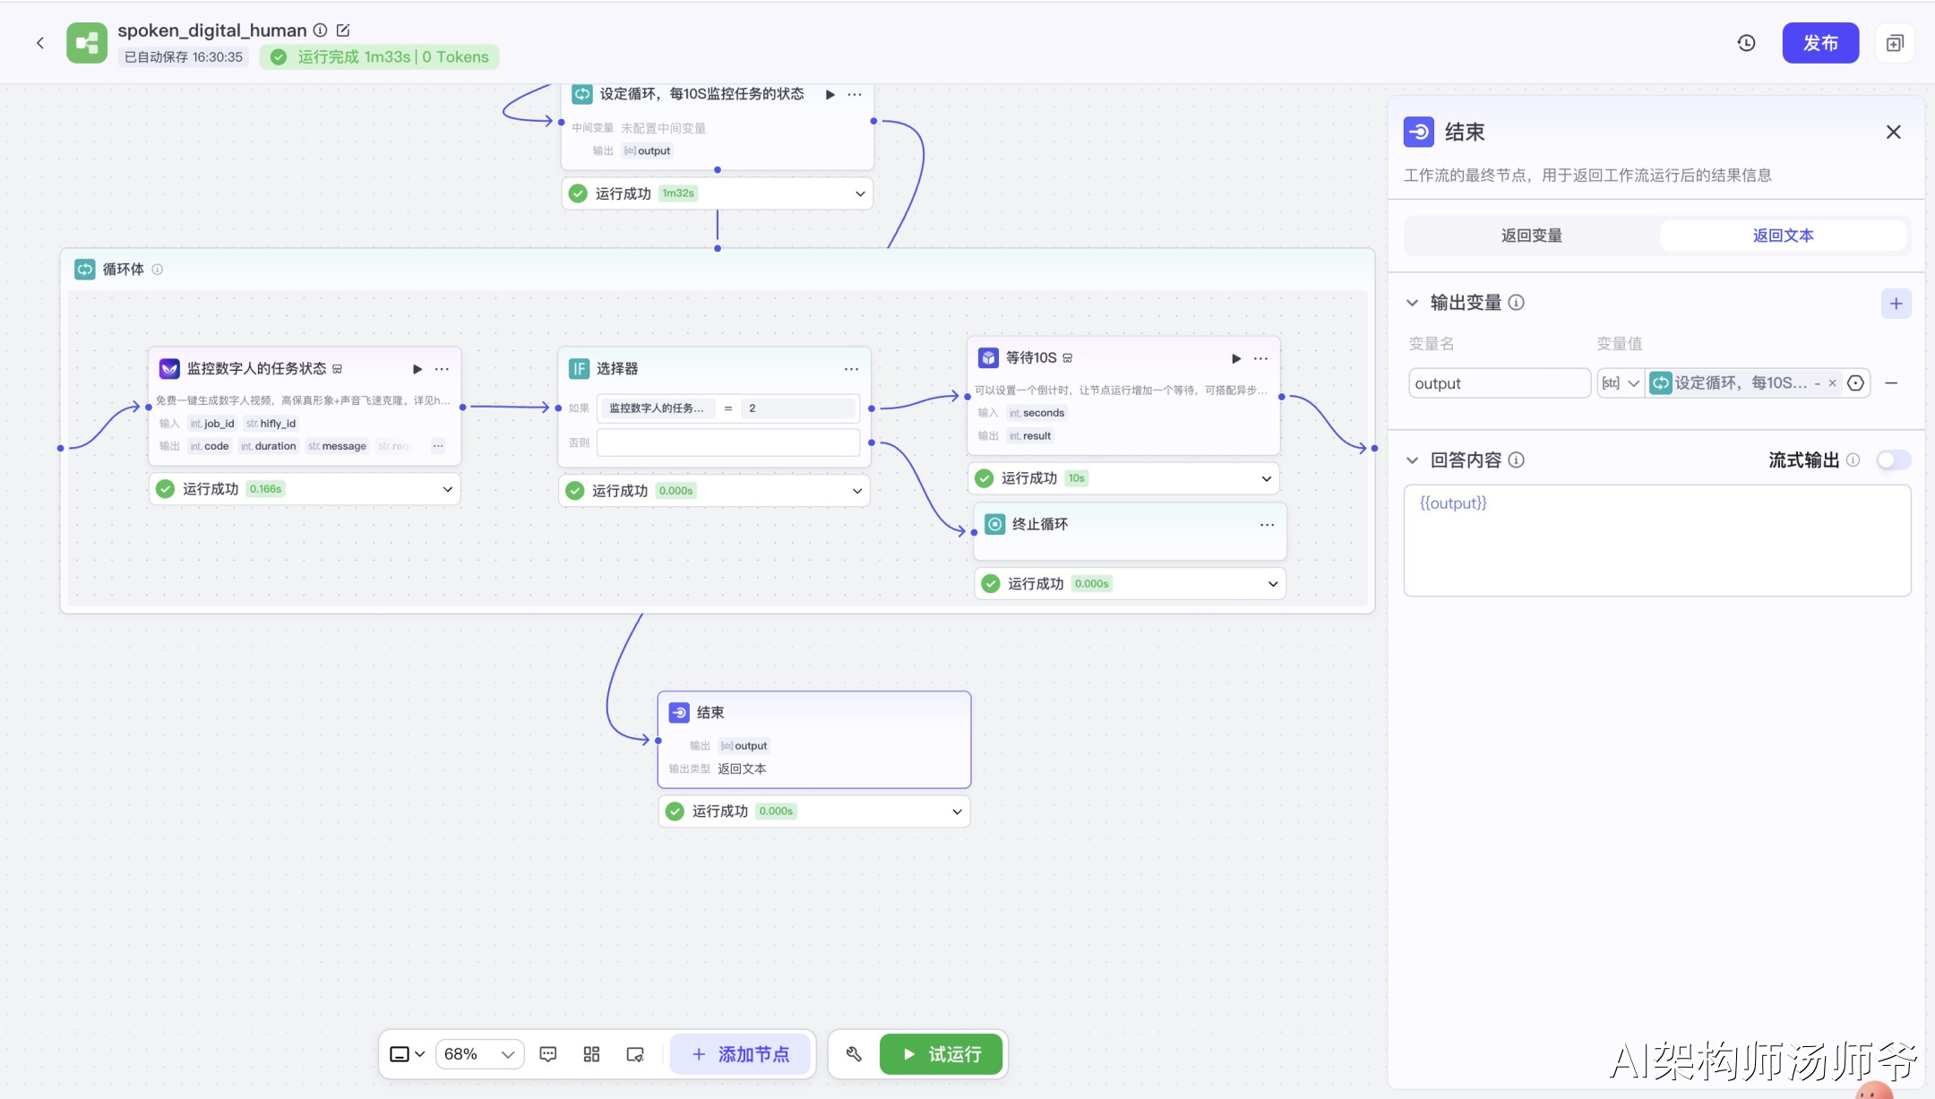Click the edit workflow name pencil icon

[343, 30]
